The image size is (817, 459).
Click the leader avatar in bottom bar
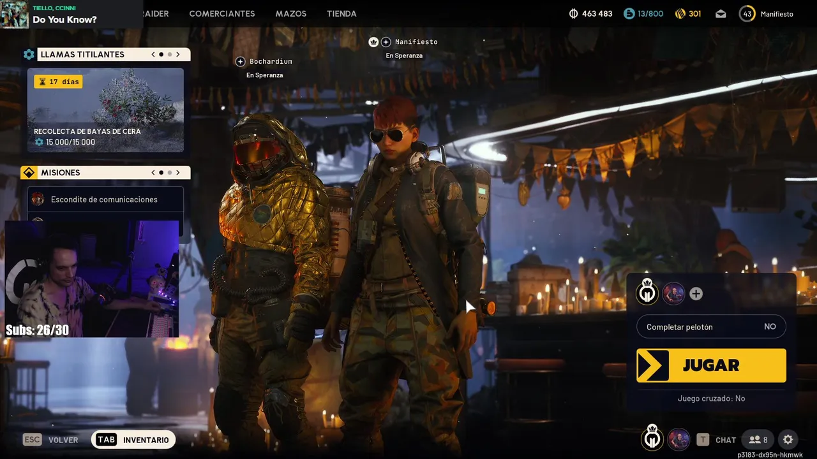click(652, 438)
